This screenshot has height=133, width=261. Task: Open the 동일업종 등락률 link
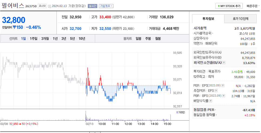pyautogui.click(x=204, y=115)
